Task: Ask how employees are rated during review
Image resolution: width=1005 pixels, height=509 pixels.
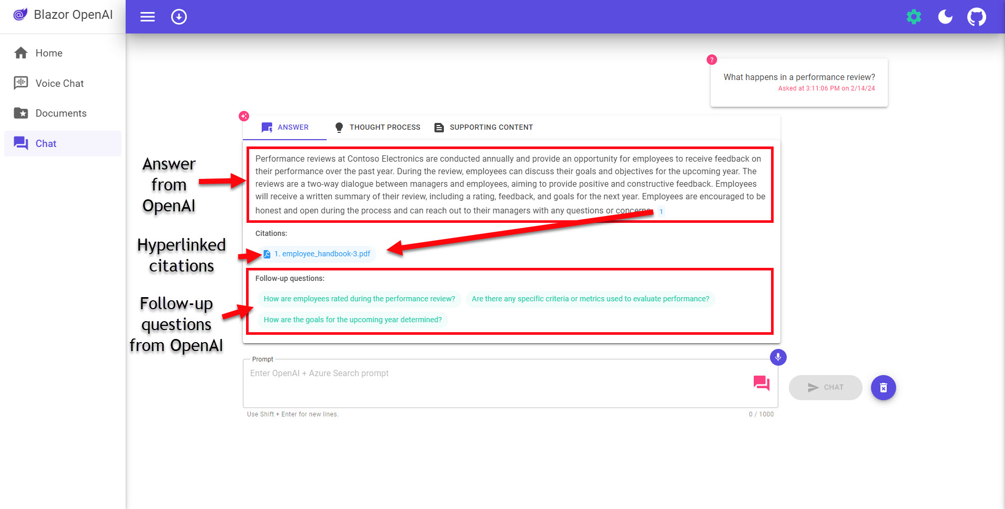Action: [359, 299]
